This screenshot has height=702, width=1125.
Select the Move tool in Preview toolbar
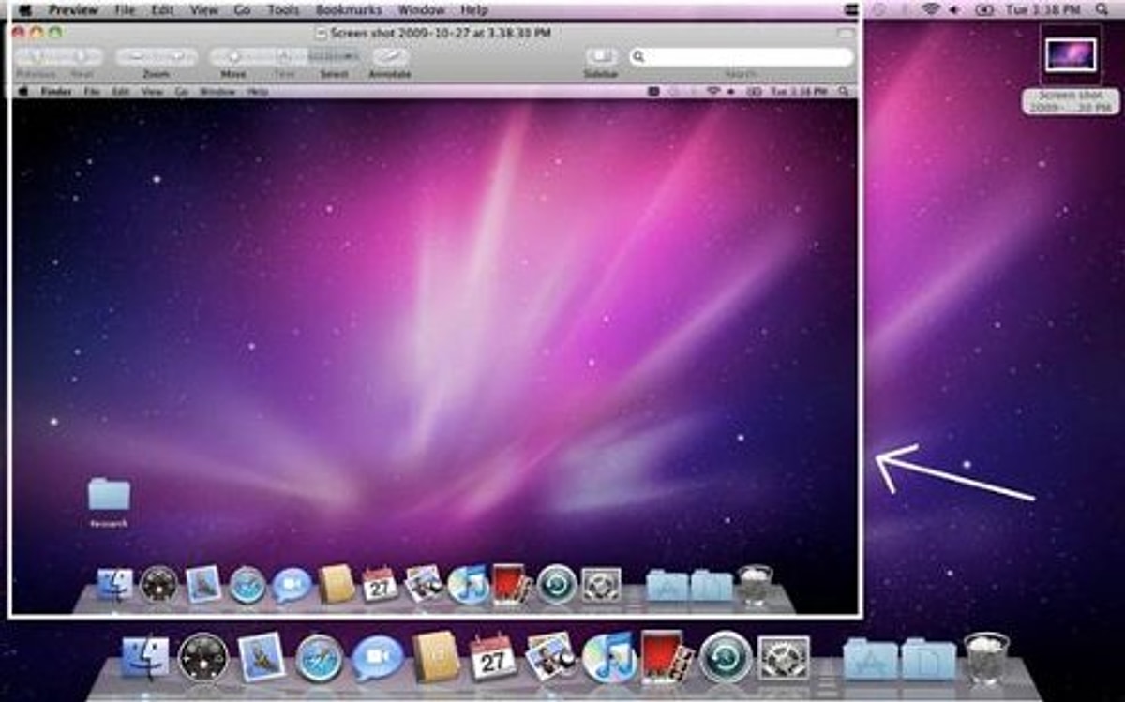[232, 57]
